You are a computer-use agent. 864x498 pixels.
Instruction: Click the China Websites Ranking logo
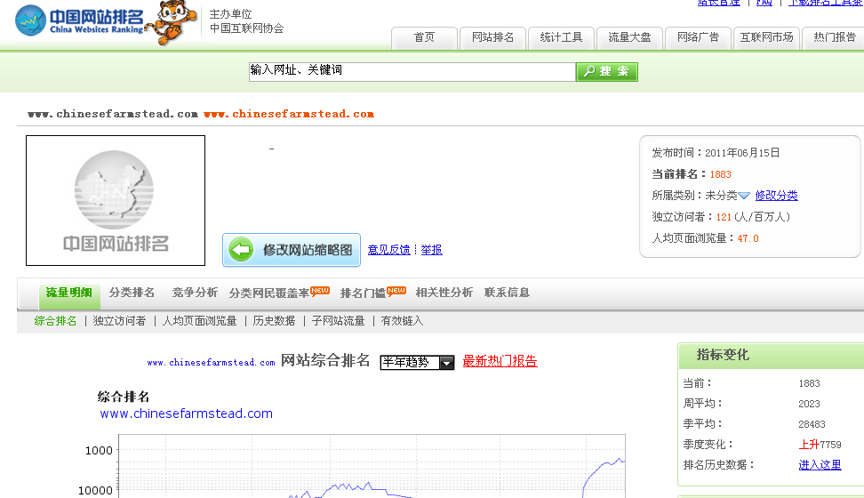(x=79, y=20)
